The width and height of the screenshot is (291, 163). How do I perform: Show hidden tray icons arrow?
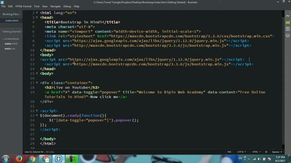tap(249, 159)
